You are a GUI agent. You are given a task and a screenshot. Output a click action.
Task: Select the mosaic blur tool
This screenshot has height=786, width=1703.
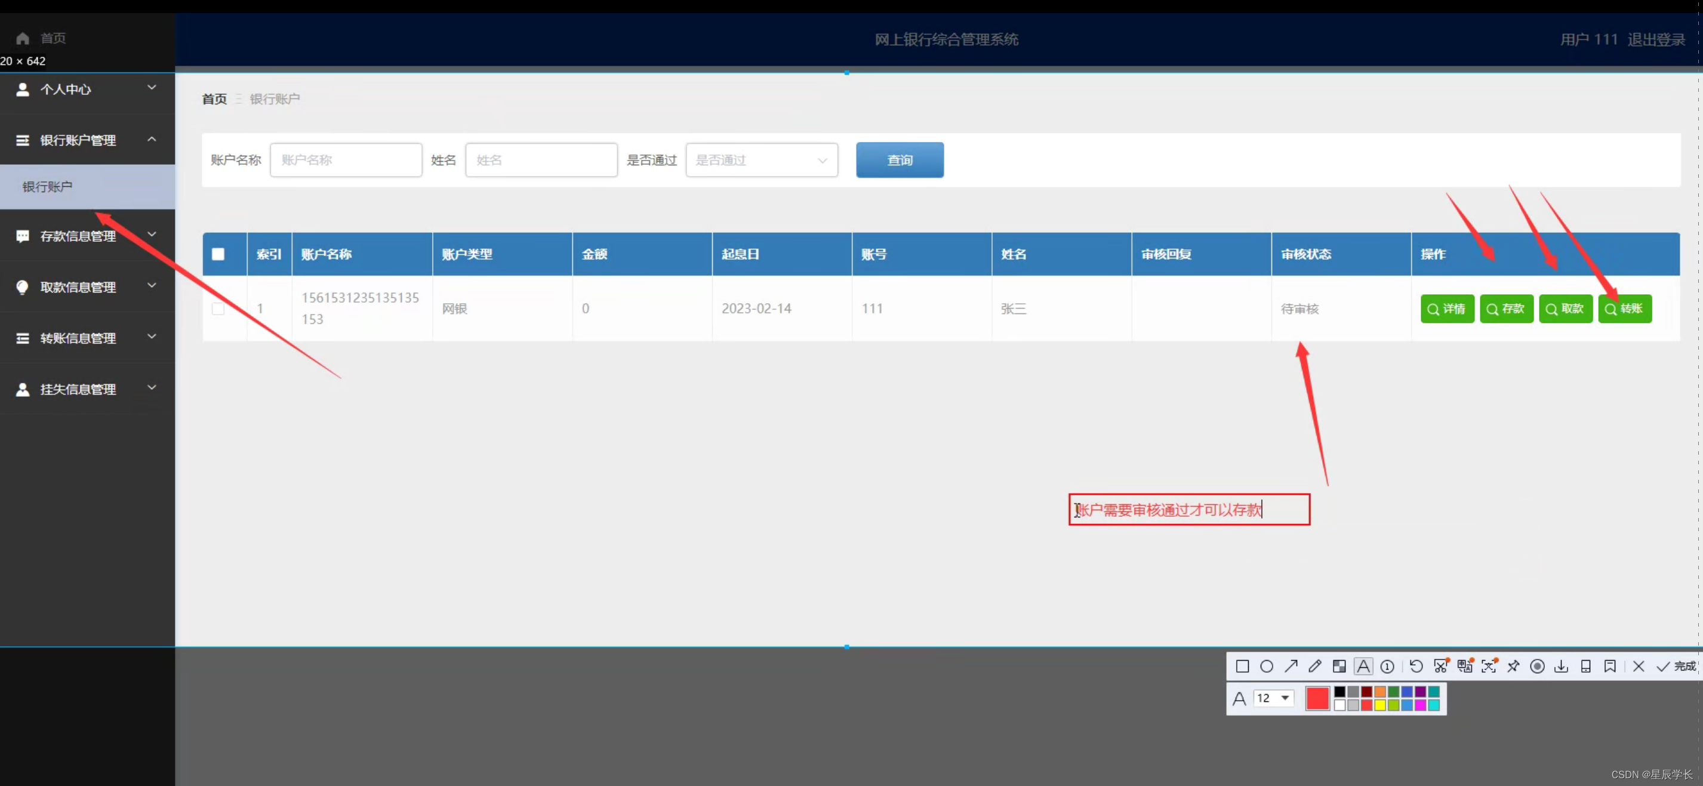point(1339,667)
